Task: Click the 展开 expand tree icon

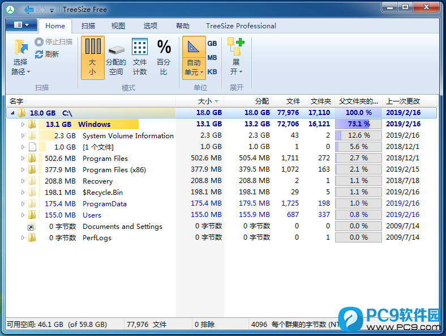Action: 236,47
